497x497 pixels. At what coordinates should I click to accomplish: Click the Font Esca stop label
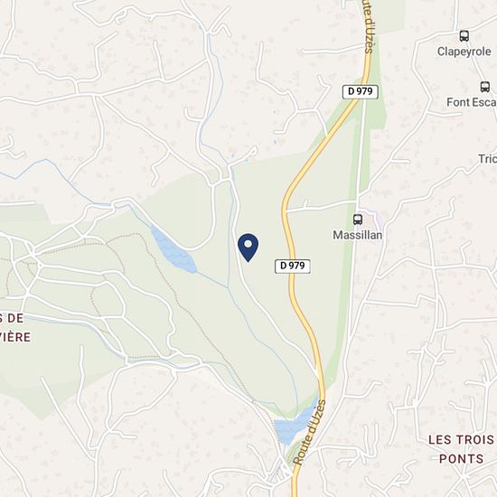point(472,102)
